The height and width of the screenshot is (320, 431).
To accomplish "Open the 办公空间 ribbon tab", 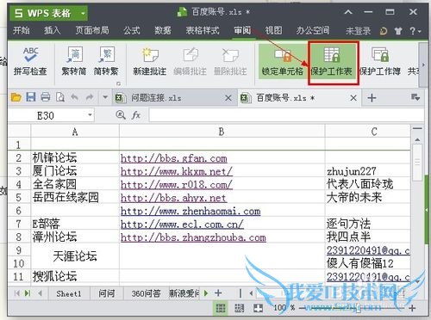I will click(x=313, y=30).
